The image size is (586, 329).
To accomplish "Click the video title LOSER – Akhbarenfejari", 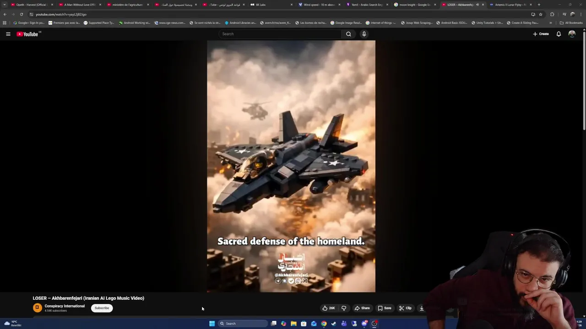I will [88, 298].
